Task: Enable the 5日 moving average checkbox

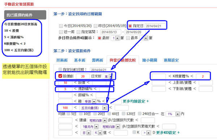Action: click(x=68, y=114)
